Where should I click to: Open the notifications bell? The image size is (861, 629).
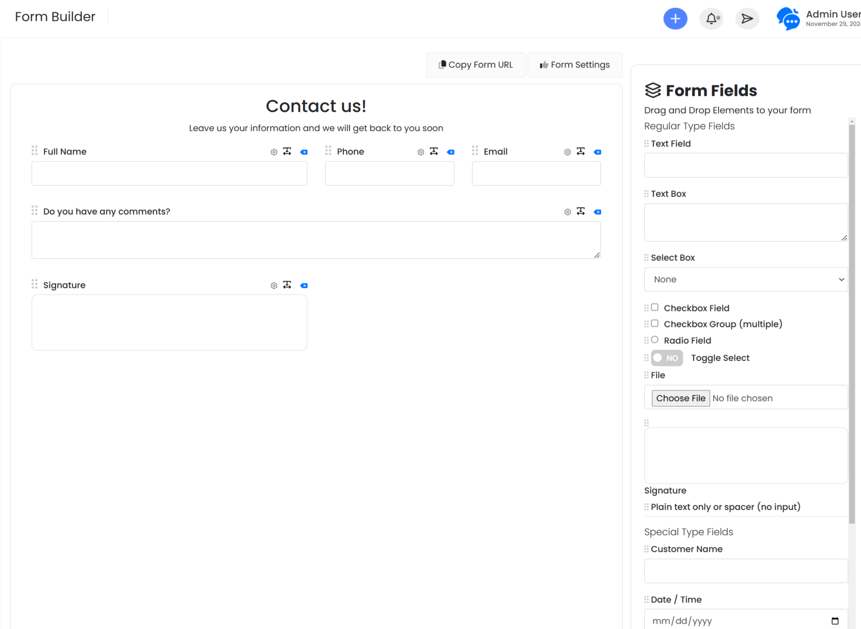coord(711,19)
